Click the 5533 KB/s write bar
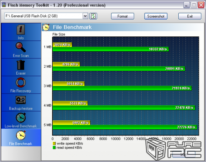 pyautogui.click(x=70, y=103)
